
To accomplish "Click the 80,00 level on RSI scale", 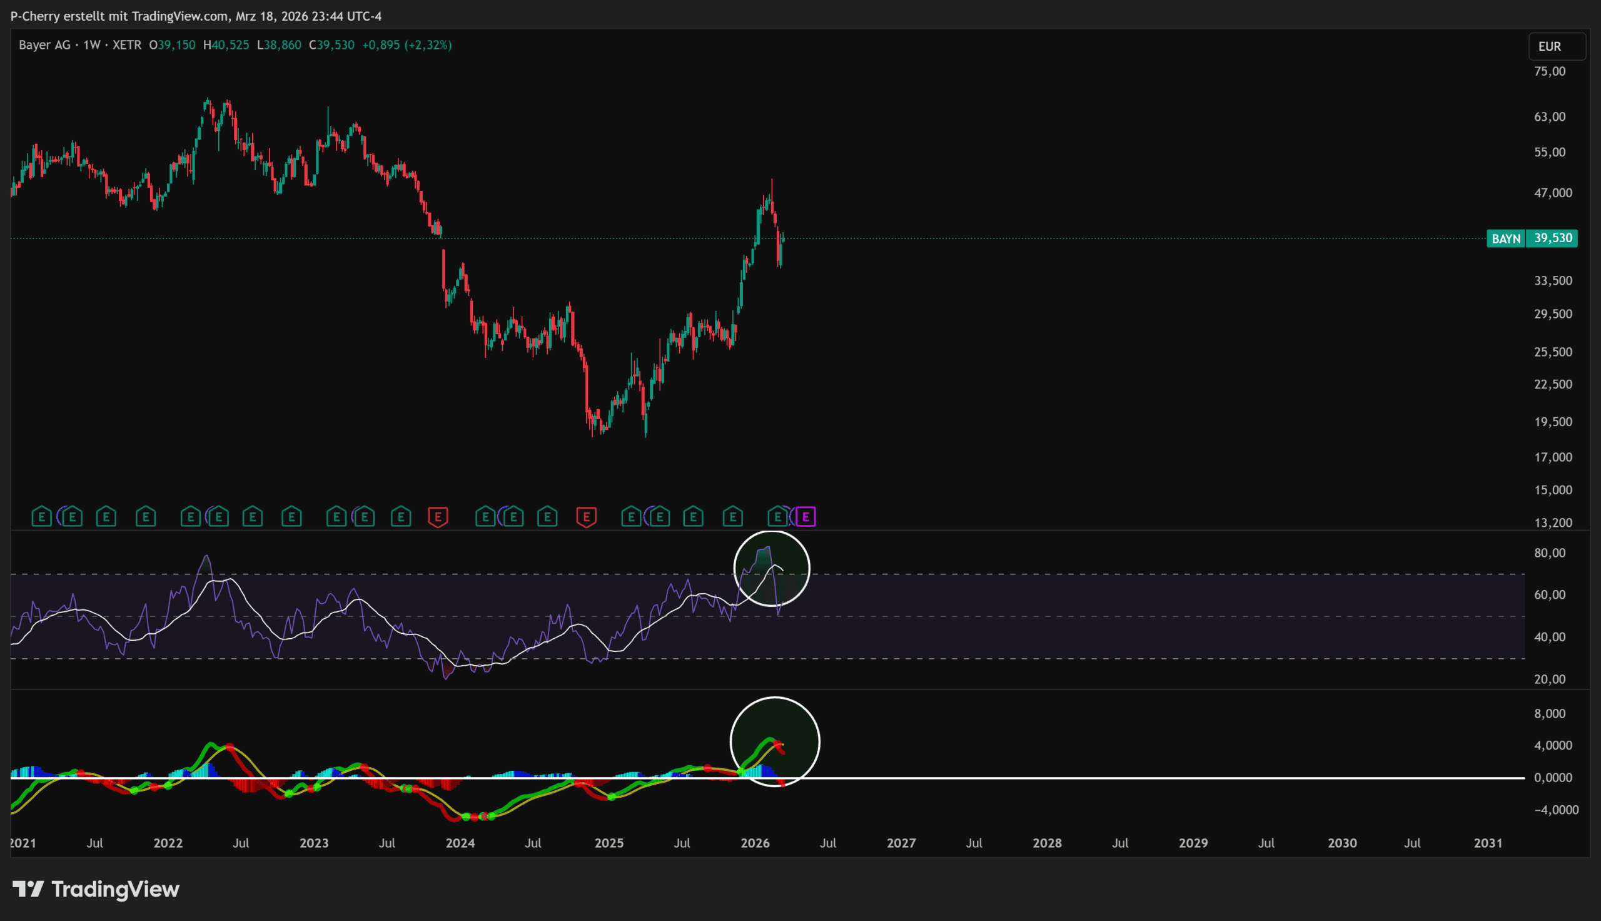I will point(1550,553).
